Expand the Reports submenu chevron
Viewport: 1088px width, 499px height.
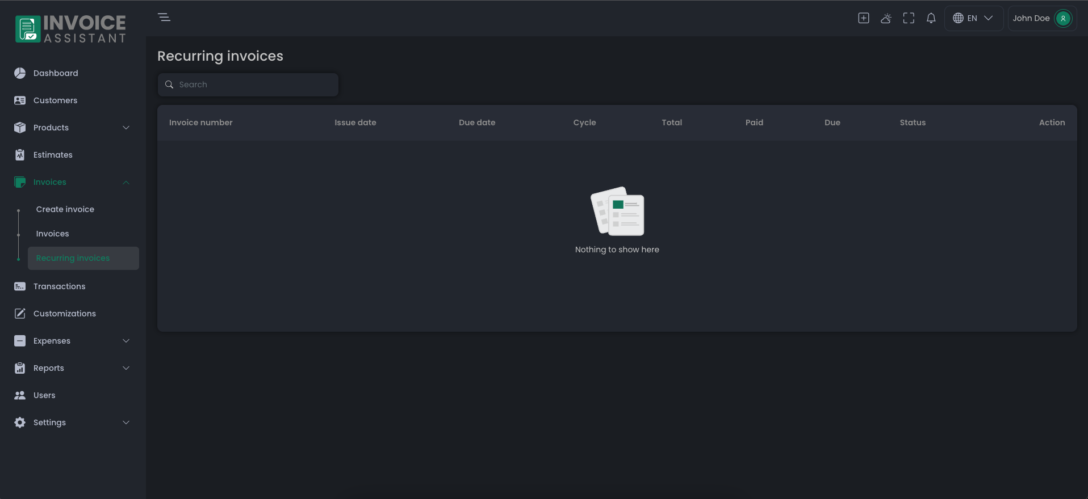(126, 368)
